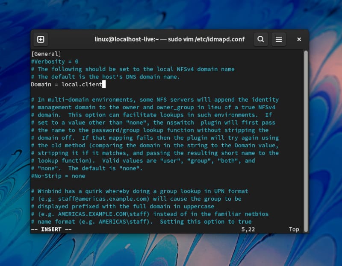Click the line '(e.g. staff@americas.example.com)'

pyautogui.click(x=136, y=199)
